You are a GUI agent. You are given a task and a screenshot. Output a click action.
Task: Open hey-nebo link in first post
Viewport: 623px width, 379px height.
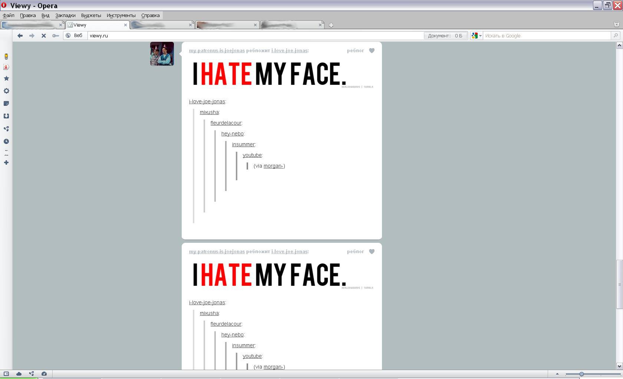point(233,134)
